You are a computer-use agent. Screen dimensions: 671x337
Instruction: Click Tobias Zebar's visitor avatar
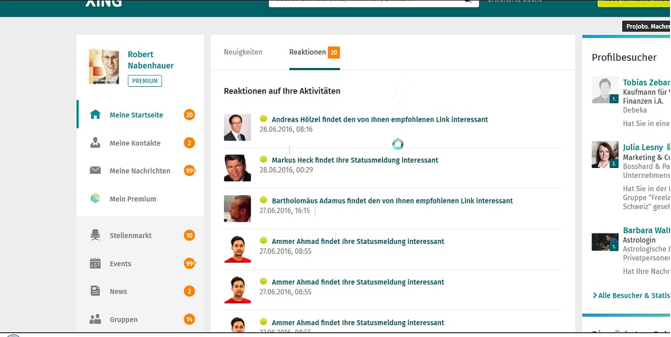[605, 90]
